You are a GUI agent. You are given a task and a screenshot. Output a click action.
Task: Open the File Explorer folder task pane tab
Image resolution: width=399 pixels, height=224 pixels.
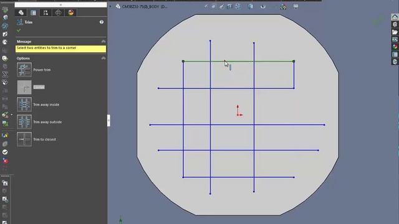coord(395,32)
